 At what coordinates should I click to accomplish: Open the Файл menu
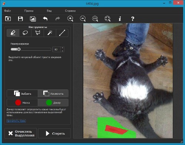click(7, 11)
